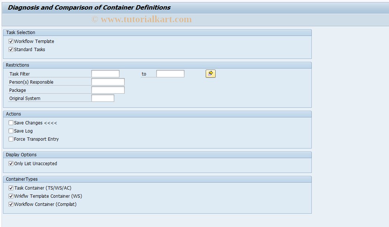Image resolution: width=389 pixels, height=227 pixels.
Task: Enable the Save Log checkbox
Action: pyautogui.click(x=11, y=131)
